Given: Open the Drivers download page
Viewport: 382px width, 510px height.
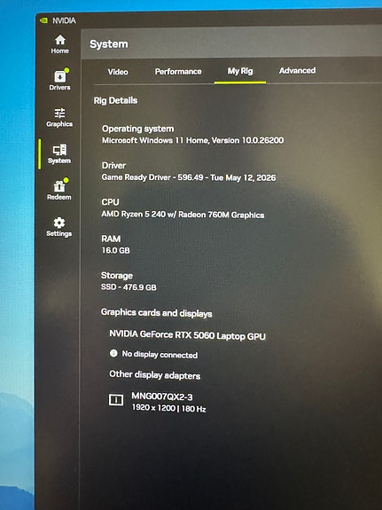Looking at the screenshot, I should point(59,80).
